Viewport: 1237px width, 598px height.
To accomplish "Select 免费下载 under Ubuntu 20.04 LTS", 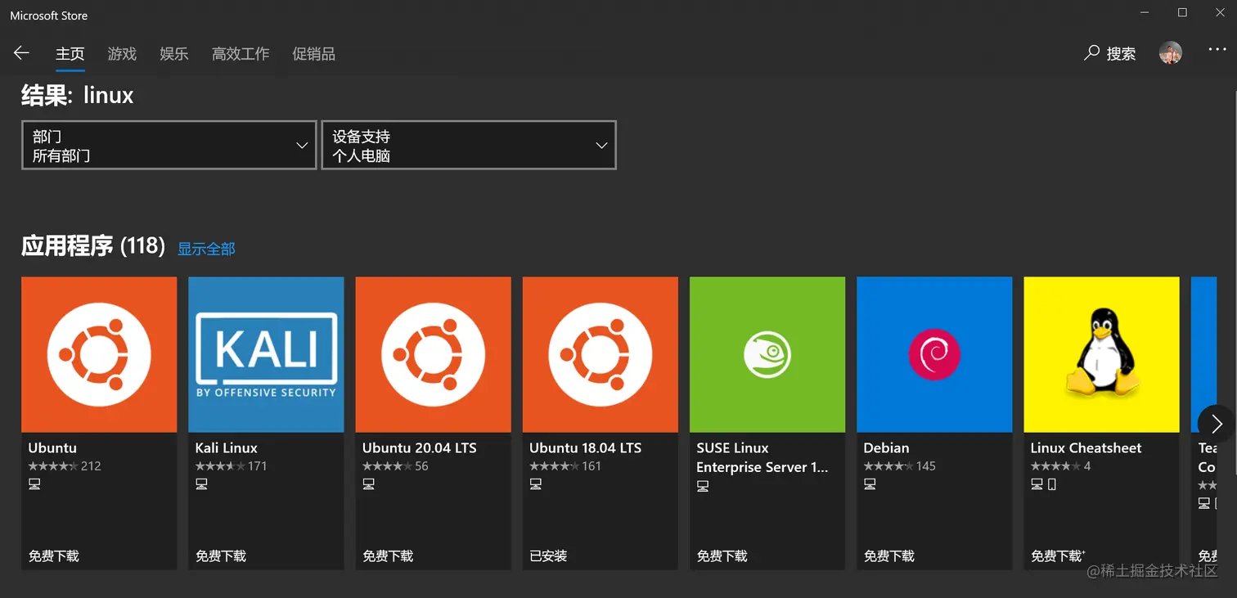I will coord(388,556).
